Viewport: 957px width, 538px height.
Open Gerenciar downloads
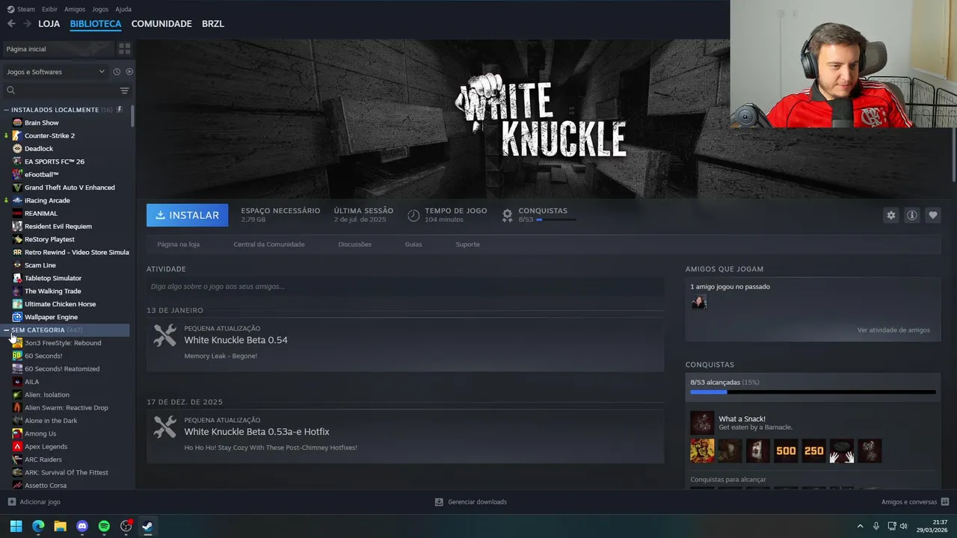[x=471, y=502]
